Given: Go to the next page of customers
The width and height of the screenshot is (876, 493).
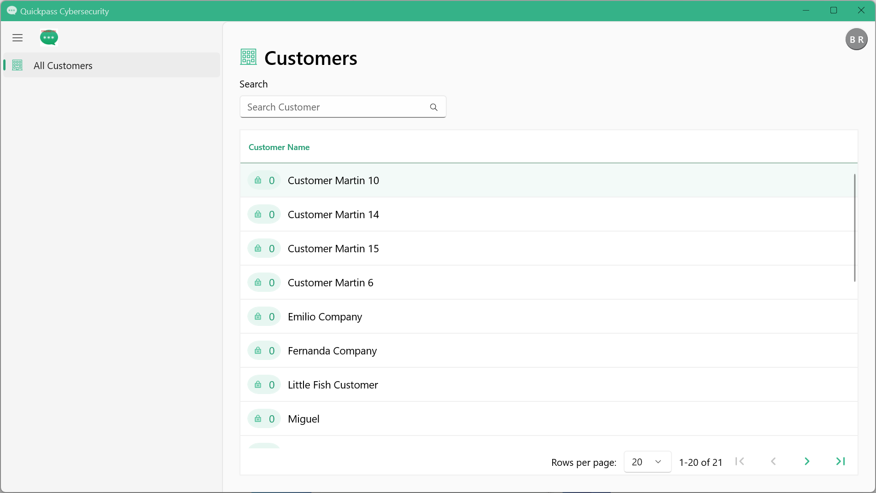Looking at the screenshot, I should 807,461.
